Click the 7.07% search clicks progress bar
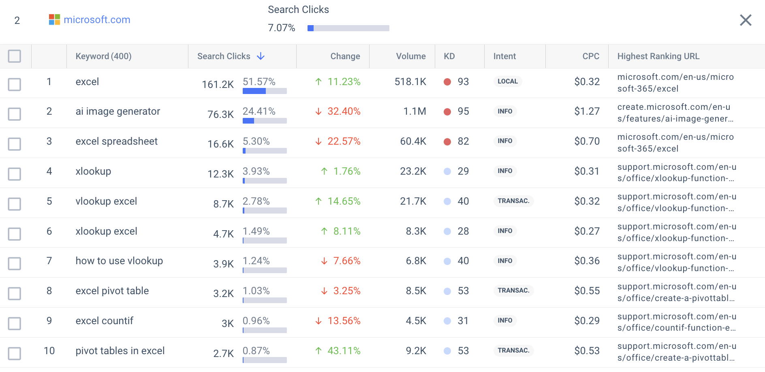Image resolution: width=765 pixels, height=372 pixels. coord(348,28)
